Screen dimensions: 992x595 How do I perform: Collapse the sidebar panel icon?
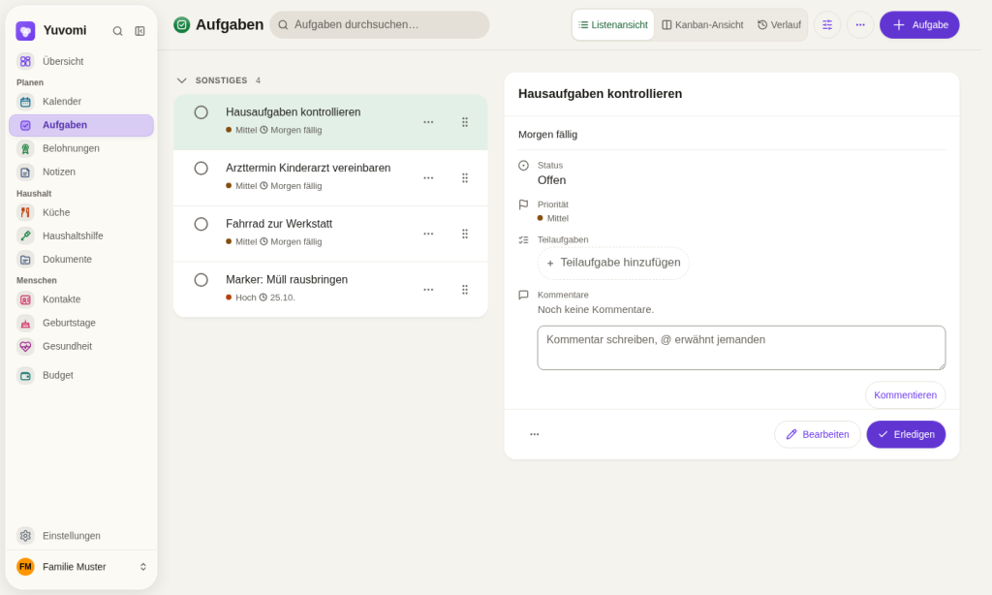[x=139, y=31]
